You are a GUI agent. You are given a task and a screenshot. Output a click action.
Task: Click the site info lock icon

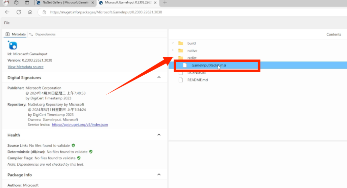point(44,12)
